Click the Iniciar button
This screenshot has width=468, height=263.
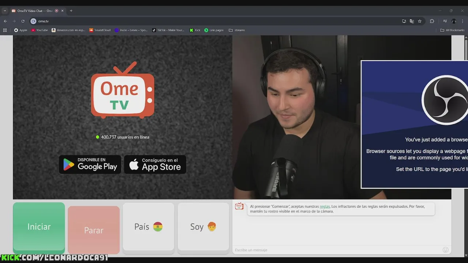[39, 227]
